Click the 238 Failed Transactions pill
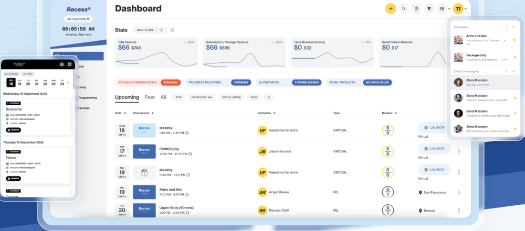The height and width of the screenshot is (231, 525). click(x=148, y=82)
